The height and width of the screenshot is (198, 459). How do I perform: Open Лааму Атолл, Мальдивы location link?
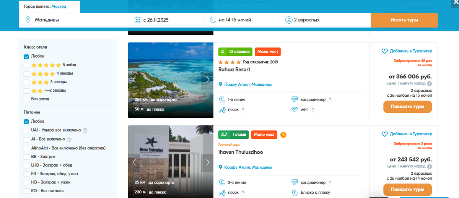(x=248, y=84)
